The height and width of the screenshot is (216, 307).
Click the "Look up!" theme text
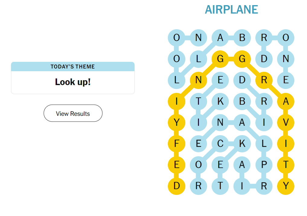(73, 82)
